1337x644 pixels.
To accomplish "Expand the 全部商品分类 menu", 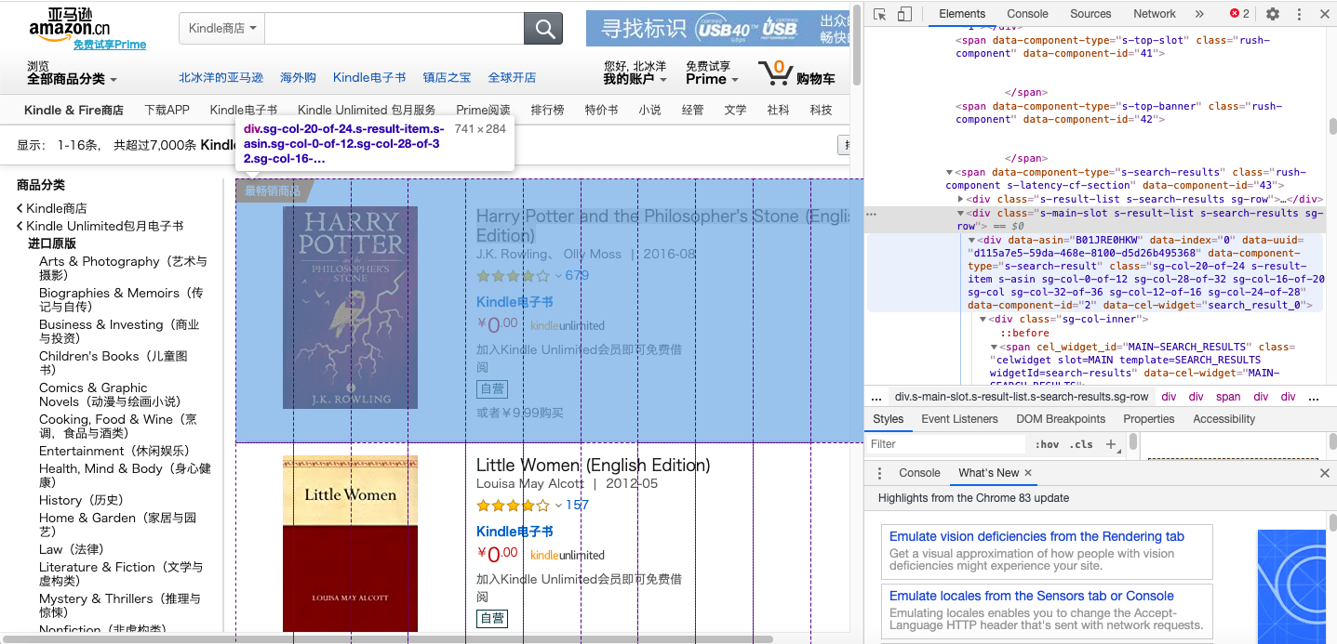I will click(73, 80).
